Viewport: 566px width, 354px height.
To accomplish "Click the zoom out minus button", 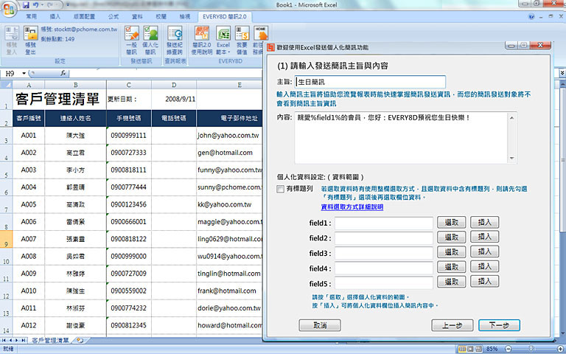I will [x=509, y=349].
